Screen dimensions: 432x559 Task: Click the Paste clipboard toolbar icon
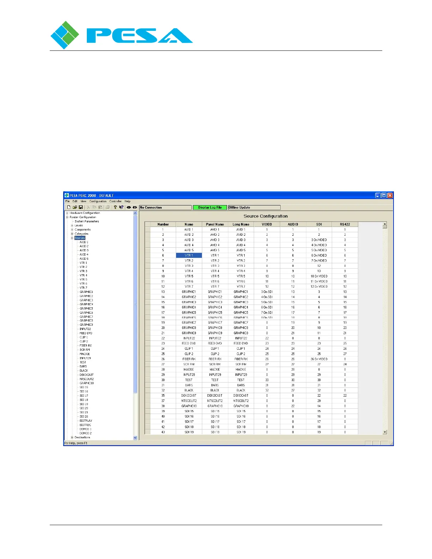[x=100, y=208]
